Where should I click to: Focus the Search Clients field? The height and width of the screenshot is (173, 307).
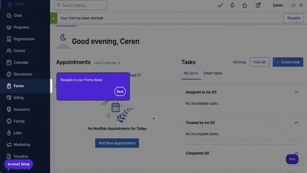tap(81, 5)
